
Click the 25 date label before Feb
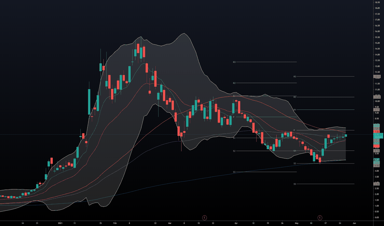click(x=101, y=223)
